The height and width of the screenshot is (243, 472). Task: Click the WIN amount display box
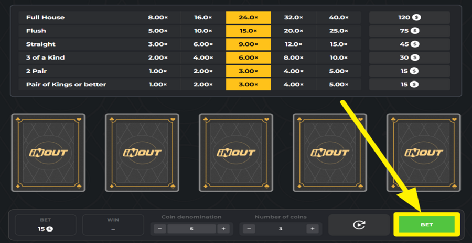point(113,225)
